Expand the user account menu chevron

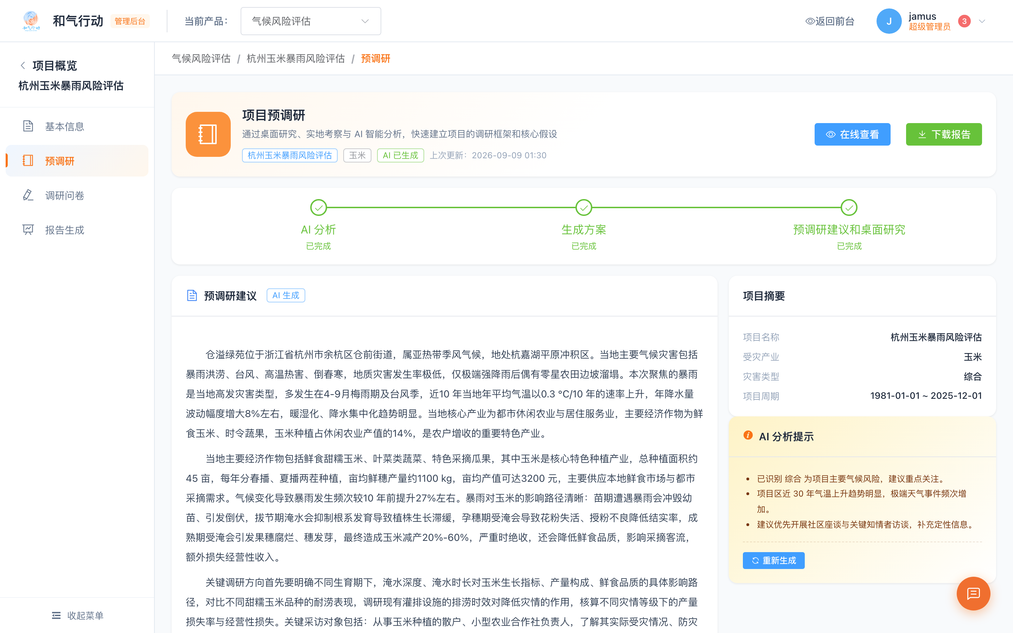982,21
